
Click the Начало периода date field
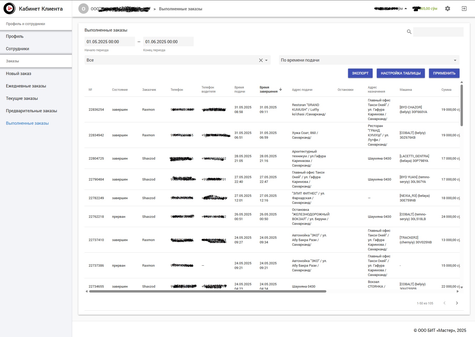click(109, 42)
